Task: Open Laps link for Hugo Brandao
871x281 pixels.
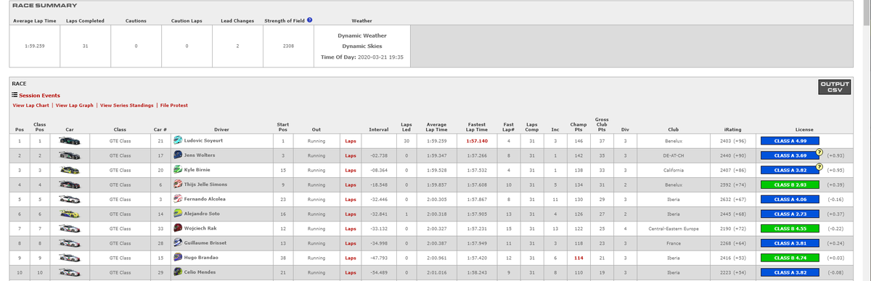Action: pyautogui.click(x=351, y=257)
